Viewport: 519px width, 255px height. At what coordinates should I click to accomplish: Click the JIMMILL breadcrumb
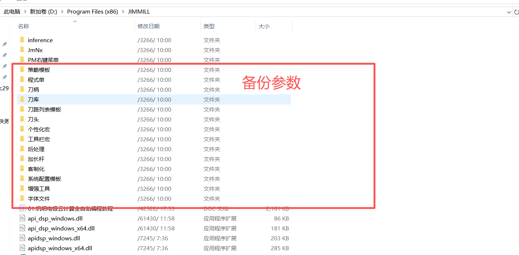coord(139,12)
